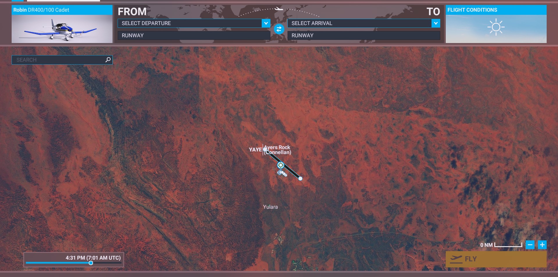Viewport: 558px width, 277px height.
Task: Open the arrival dropdown arrow
Action: 436,23
